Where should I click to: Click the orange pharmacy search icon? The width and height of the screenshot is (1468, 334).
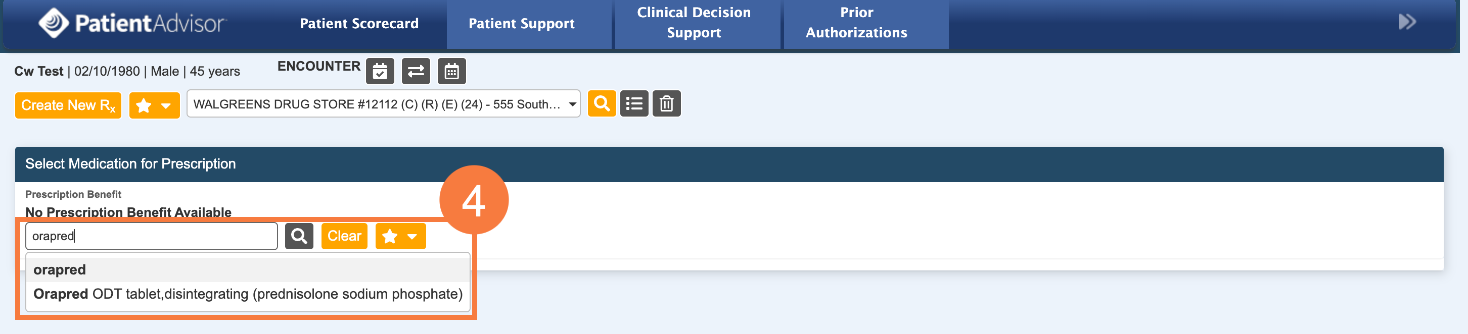[601, 104]
